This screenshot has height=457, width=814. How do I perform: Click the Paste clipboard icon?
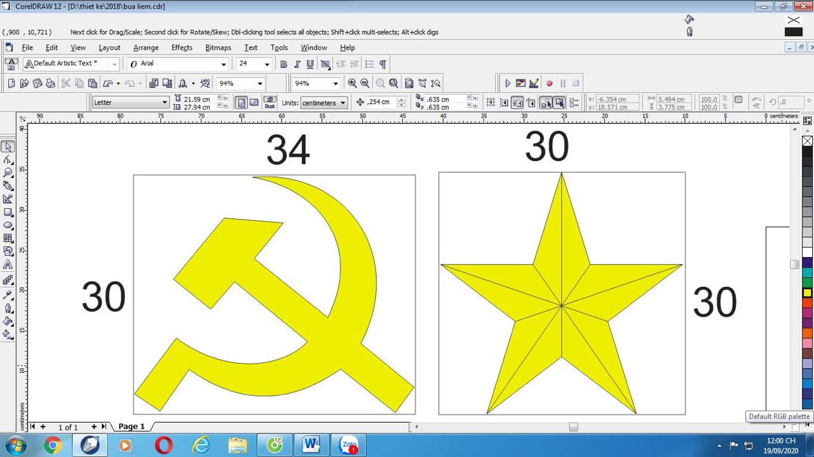click(93, 83)
